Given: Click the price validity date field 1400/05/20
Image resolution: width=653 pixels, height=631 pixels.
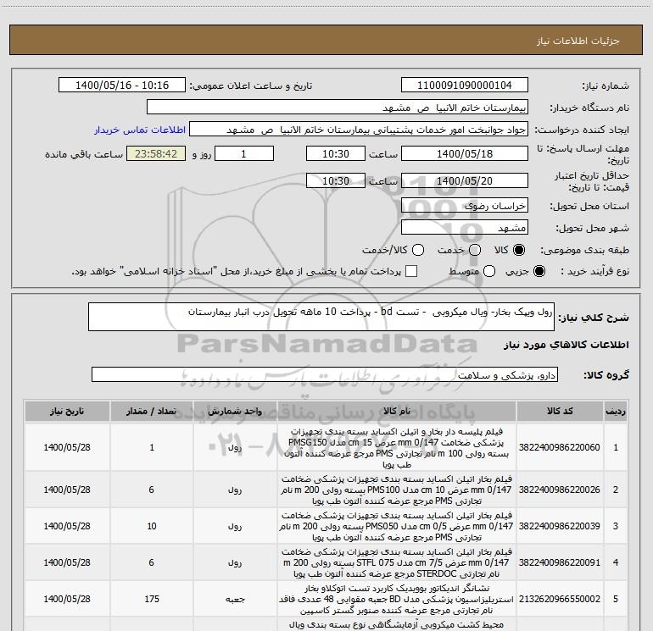Looking at the screenshot, I should 463,181.
